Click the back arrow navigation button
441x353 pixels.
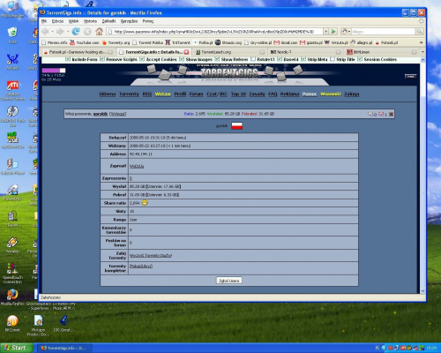pos(45,31)
